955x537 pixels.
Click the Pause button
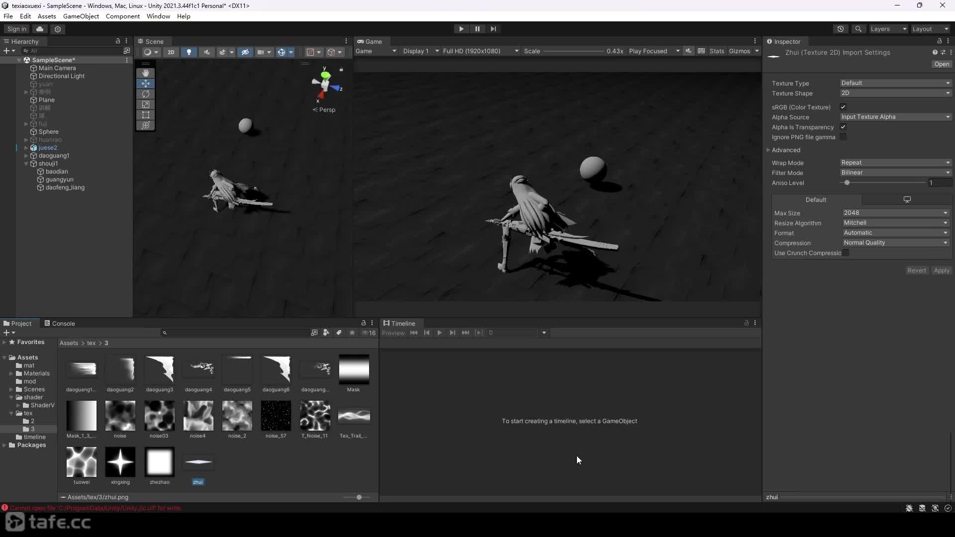coord(477,29)
